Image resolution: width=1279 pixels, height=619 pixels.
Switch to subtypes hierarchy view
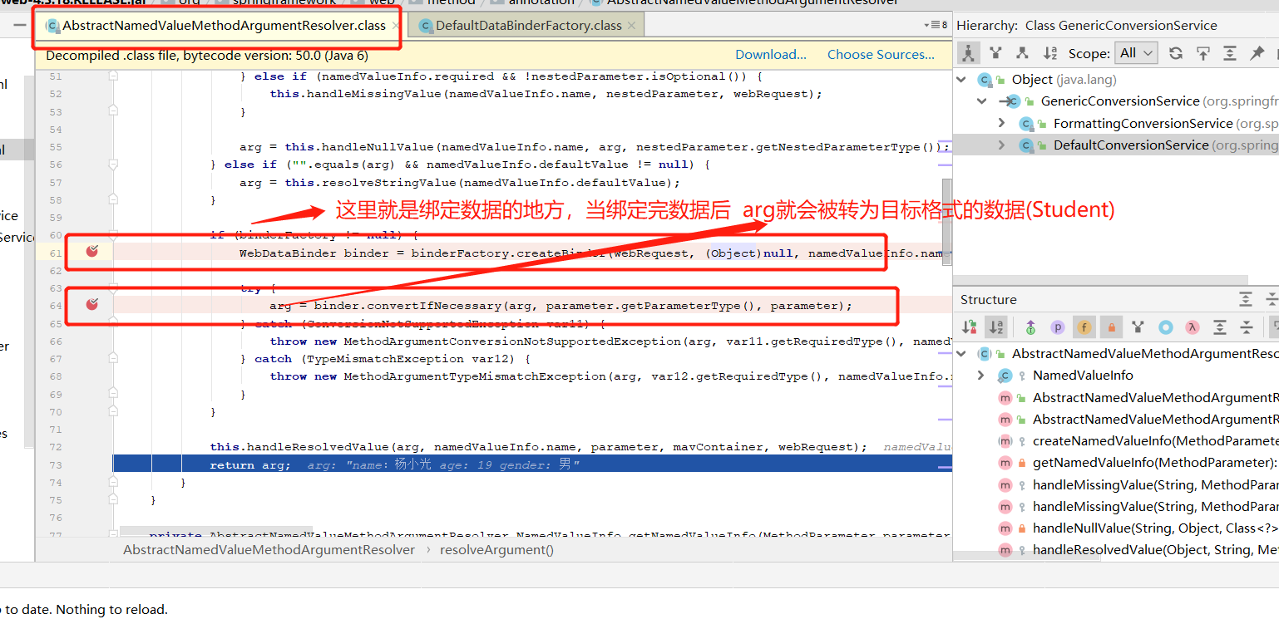coord(1023,53)
